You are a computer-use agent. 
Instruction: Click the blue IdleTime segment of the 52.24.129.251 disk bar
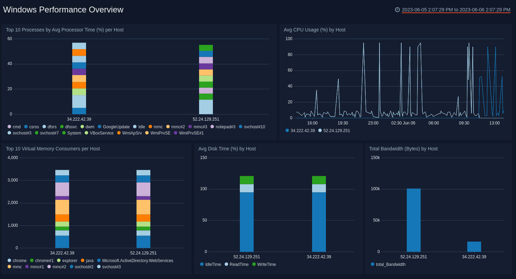coord(247,222)
